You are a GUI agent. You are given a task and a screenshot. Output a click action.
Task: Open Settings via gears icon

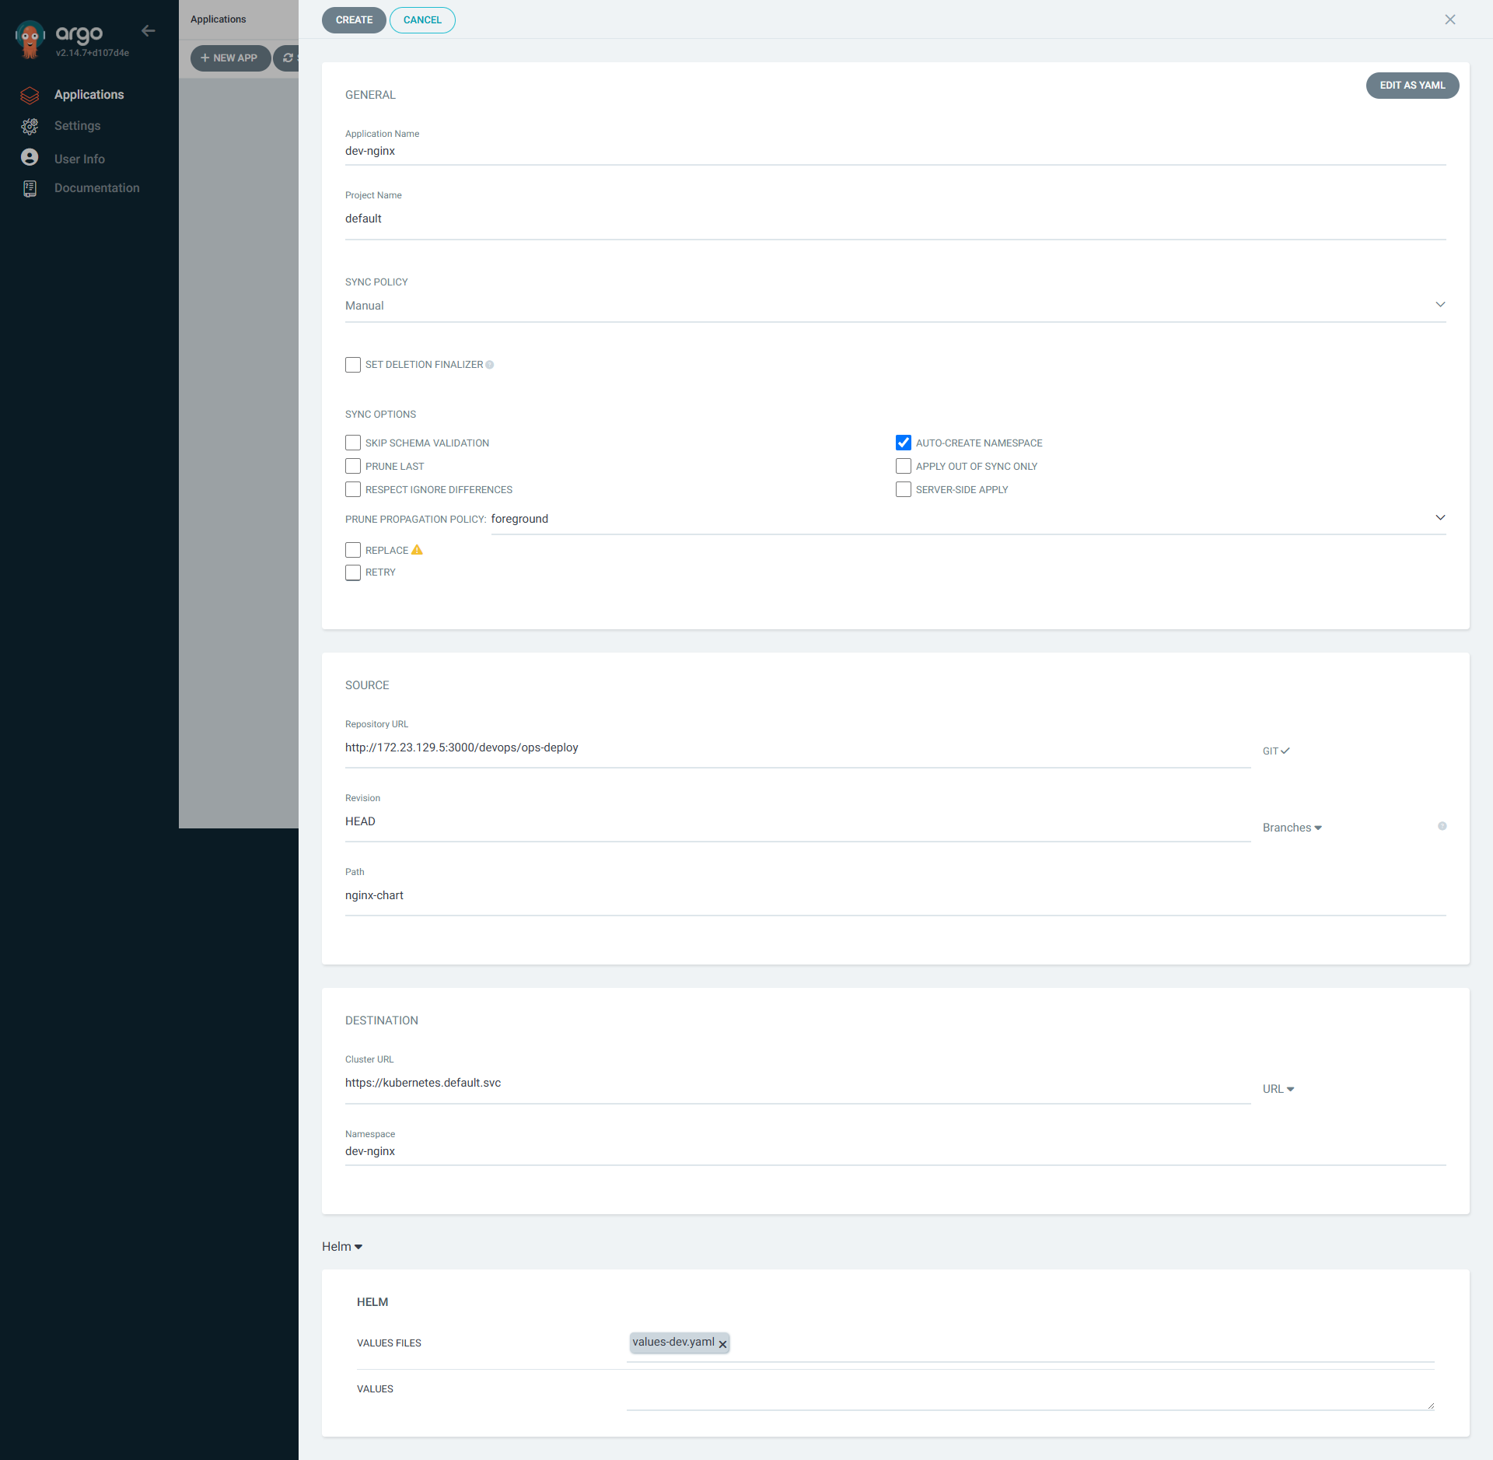coord(30,126)
